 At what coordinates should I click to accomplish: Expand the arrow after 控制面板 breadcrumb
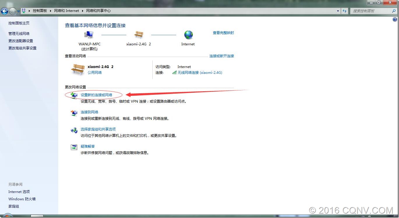tap(50, 11)
